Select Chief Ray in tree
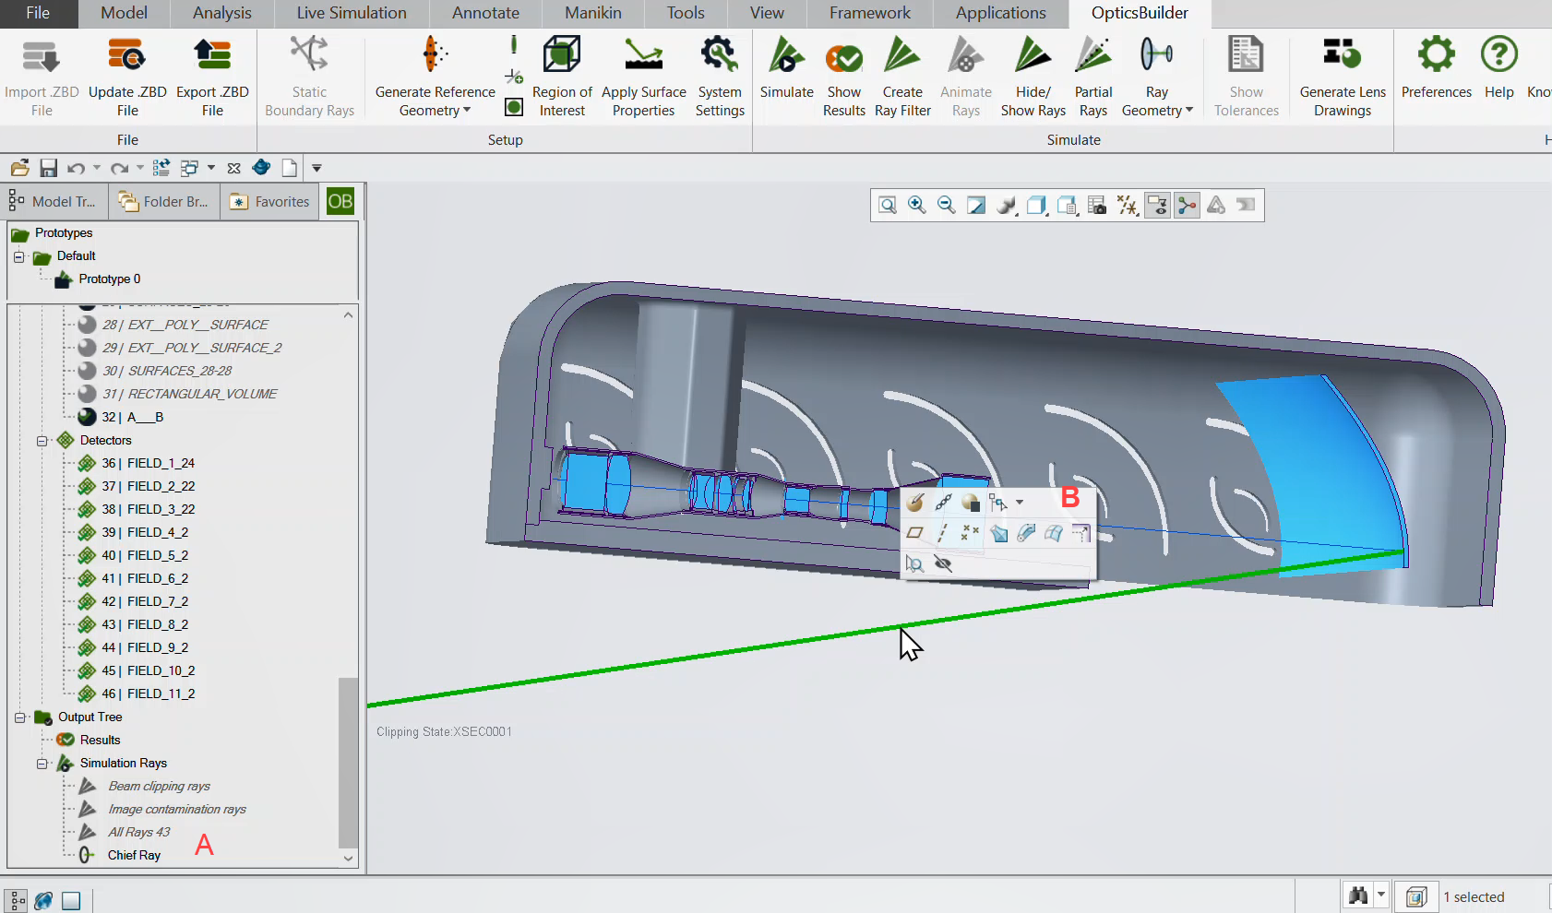 (134, 855)
